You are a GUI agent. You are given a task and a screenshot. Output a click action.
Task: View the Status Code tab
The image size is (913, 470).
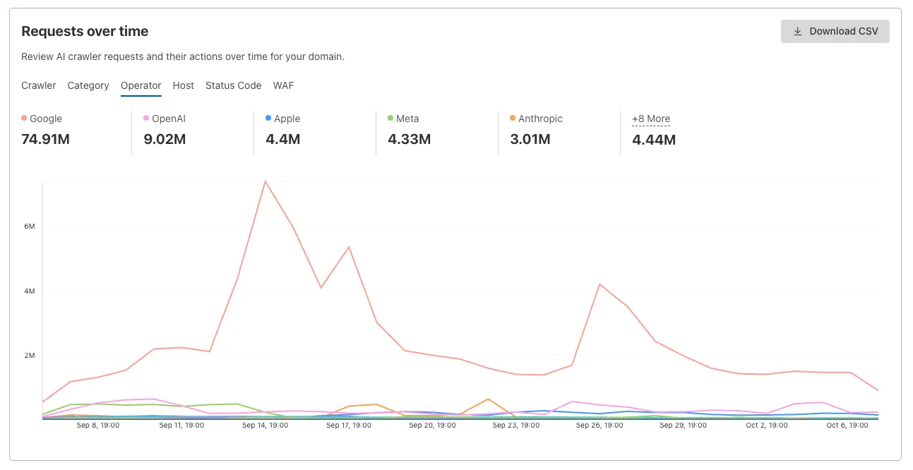coord(233,85)
